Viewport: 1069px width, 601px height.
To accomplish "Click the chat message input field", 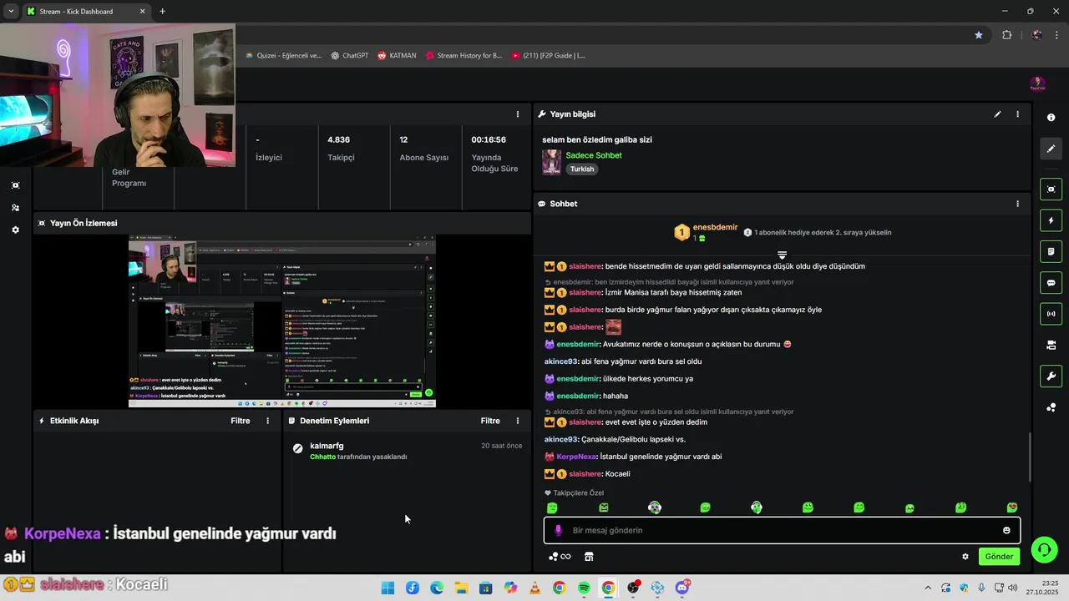I will tap(782, 530).
